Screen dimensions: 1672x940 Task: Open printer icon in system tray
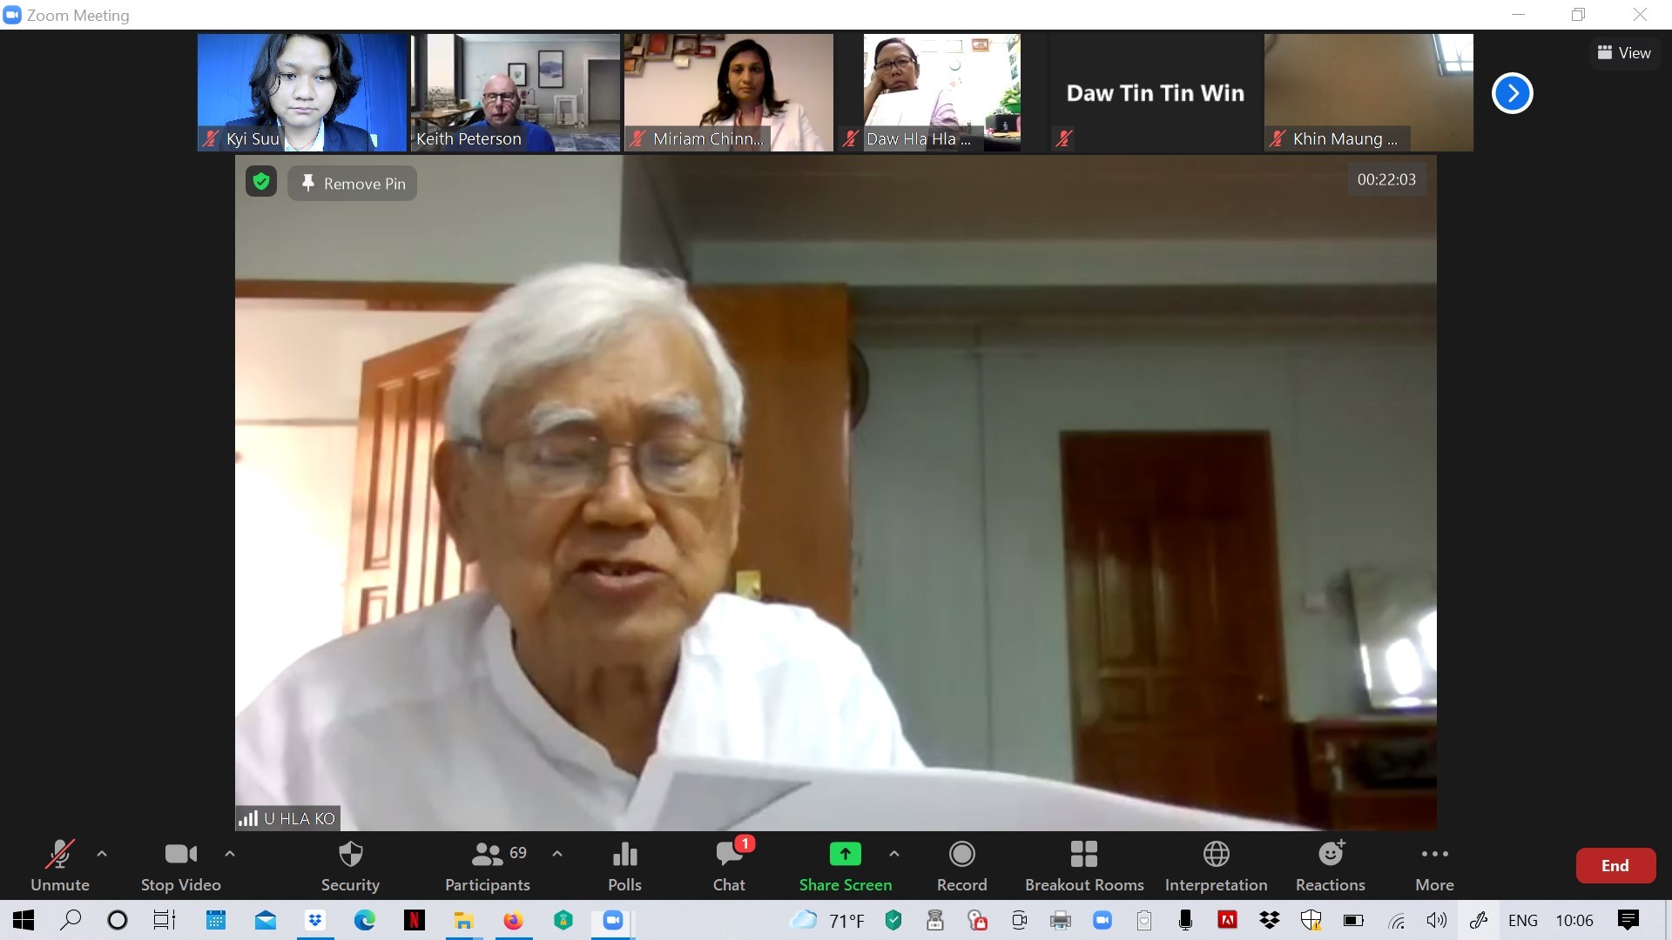click(x=1060, y=920)
